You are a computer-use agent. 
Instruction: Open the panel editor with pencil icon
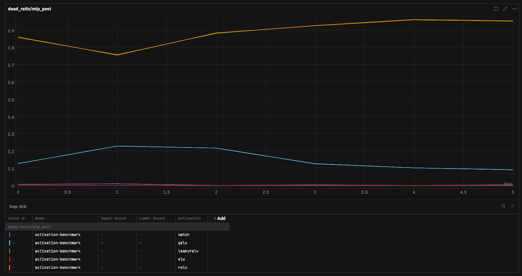click(x=505, y=9)
